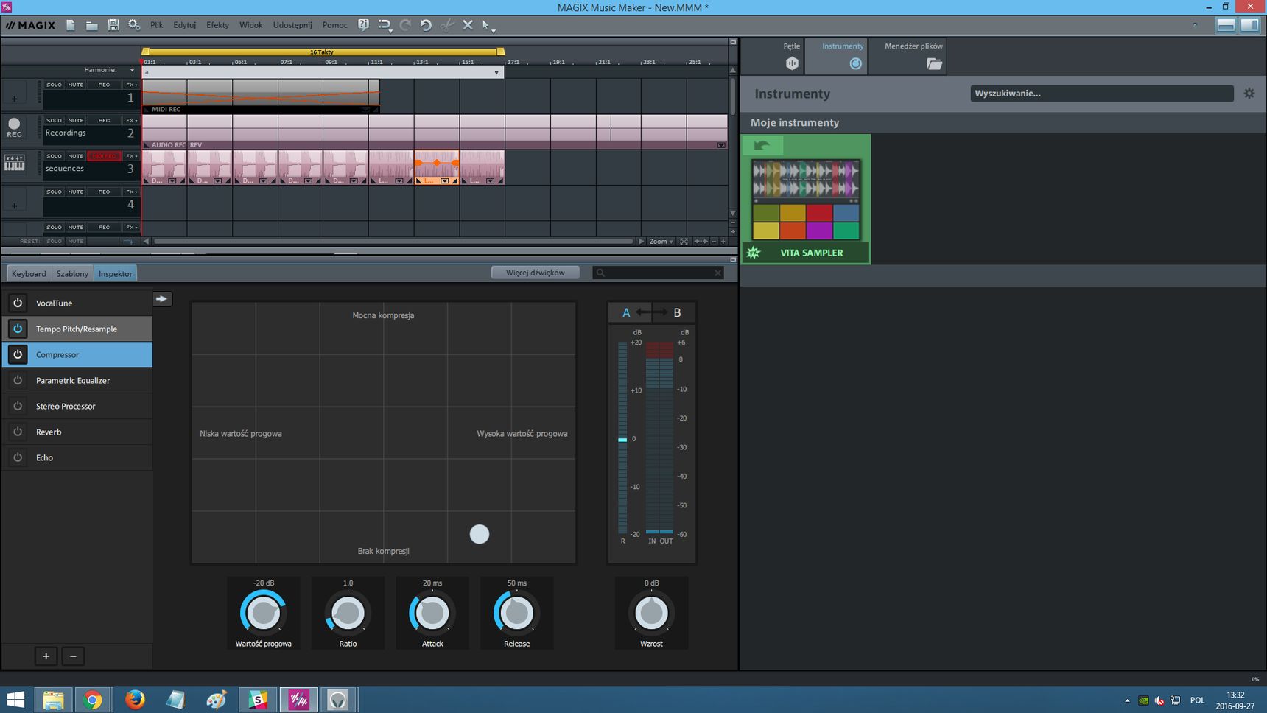This screenshot has width=1267, height=713.
Task: Click the Wartość progowa threshold knob
Action: 263,612
